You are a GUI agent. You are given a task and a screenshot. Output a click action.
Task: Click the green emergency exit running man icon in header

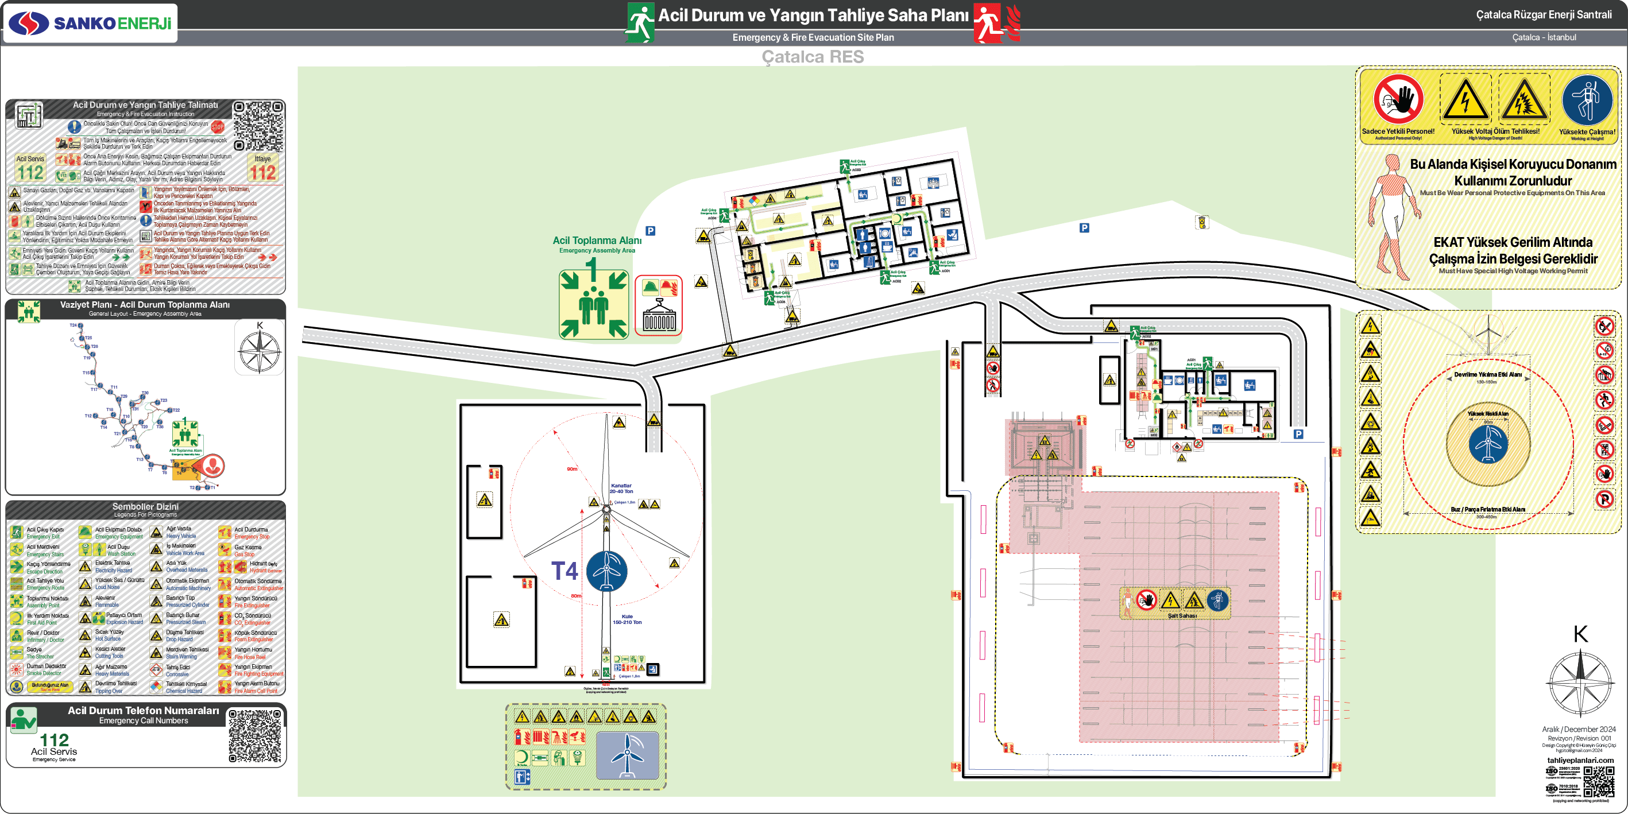pyautogui.click(x=640, y=23)
